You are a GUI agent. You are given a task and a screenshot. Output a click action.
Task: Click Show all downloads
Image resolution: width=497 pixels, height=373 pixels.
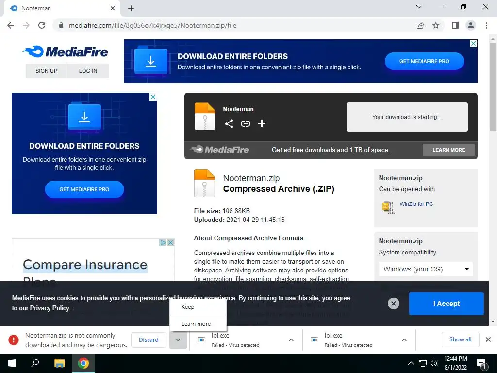[x=460, y=339]
